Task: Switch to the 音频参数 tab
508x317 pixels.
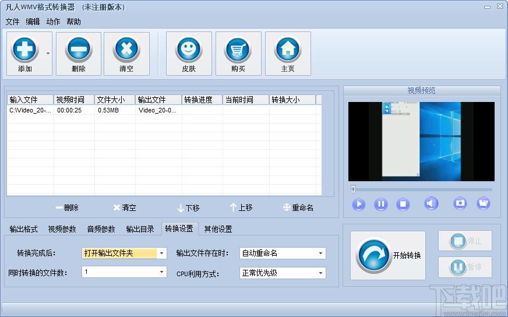Action: [x=101, y=229]
